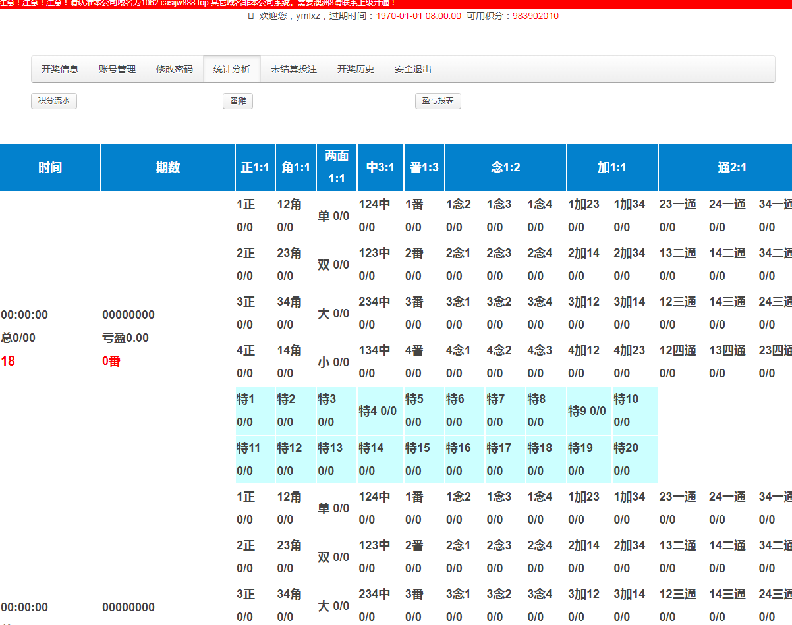
Task: Select the 两面 1:1 column header
Action: click(337, 167)
